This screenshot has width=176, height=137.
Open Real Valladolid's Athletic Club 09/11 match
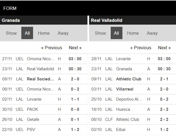(129, 79)
